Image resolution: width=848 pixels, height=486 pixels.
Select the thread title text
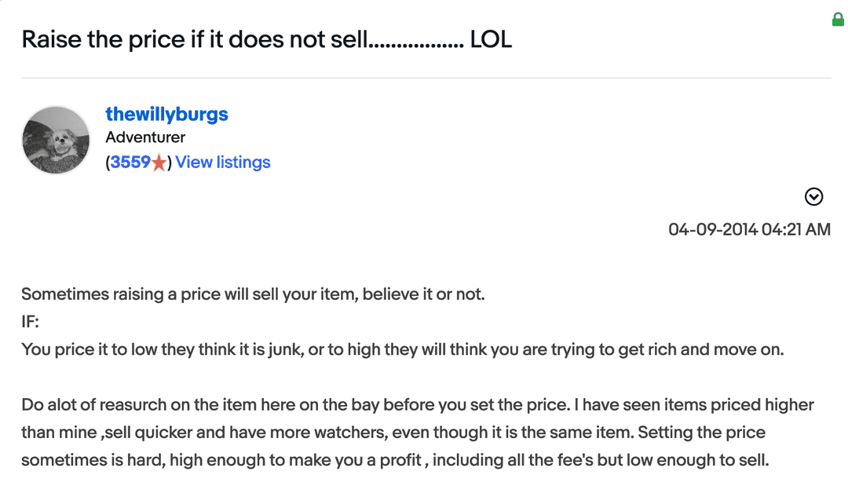[x=267, y=38]
